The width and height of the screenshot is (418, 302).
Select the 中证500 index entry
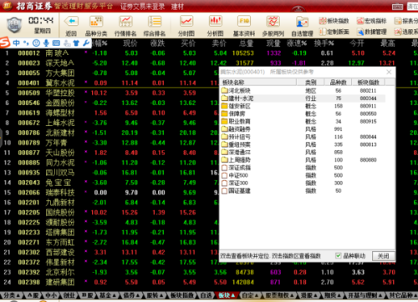pos(235,175)
